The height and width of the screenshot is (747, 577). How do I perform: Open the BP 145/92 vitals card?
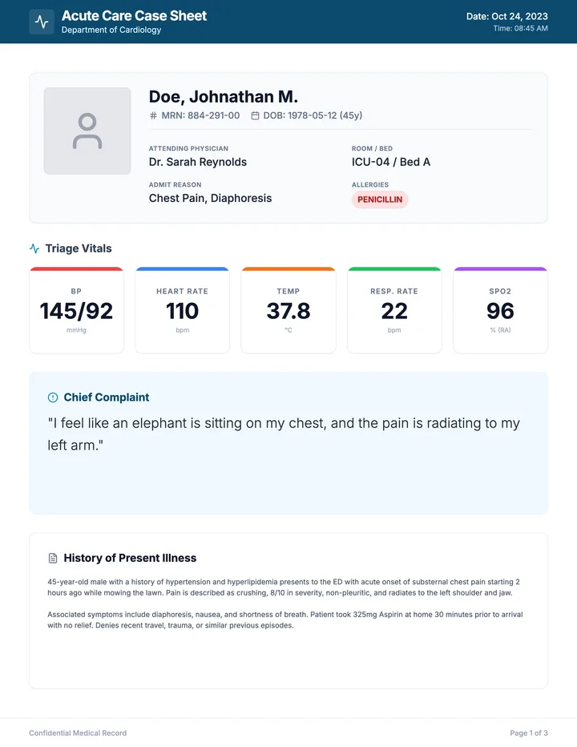[x=76, y=310]
